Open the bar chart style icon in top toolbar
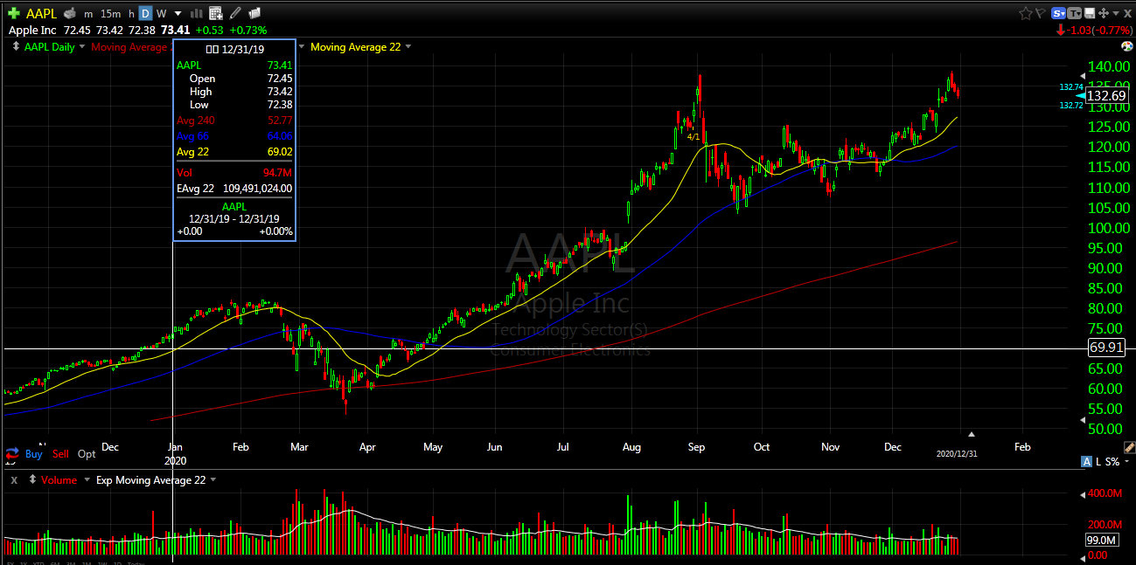Screen dimensions: 1136x565 196,13
